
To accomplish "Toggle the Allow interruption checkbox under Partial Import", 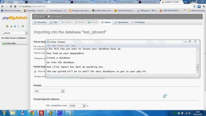I will coord(35,72).
